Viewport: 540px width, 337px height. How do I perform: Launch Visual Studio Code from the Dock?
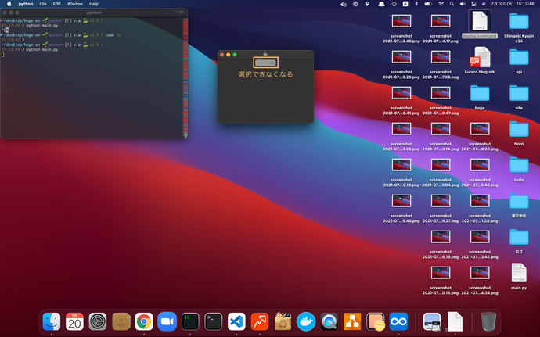pos(236,321)
